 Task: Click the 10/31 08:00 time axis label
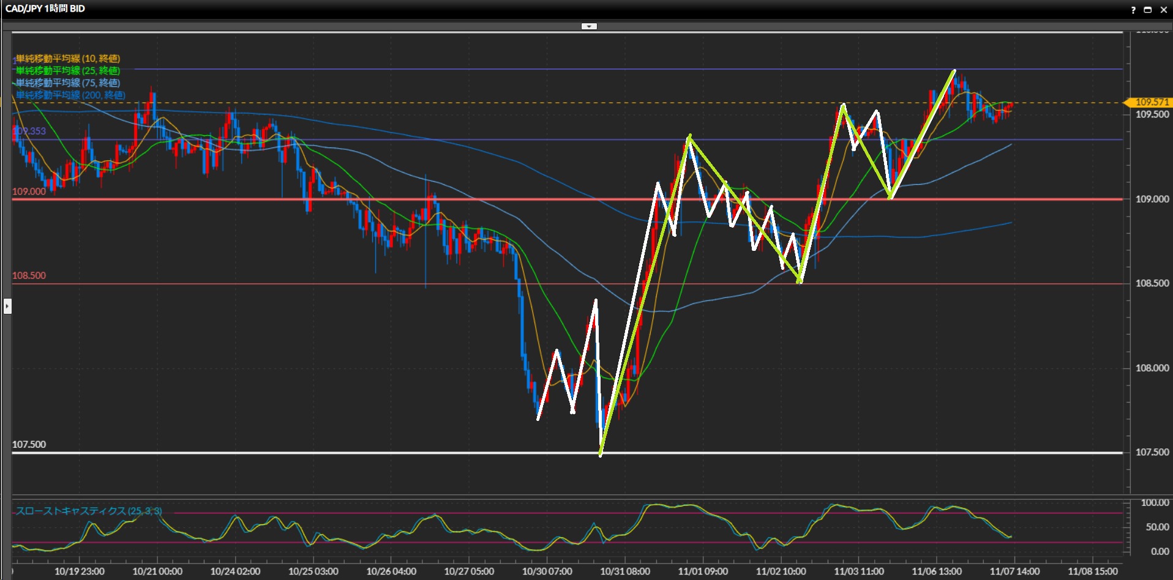[624, 571]
